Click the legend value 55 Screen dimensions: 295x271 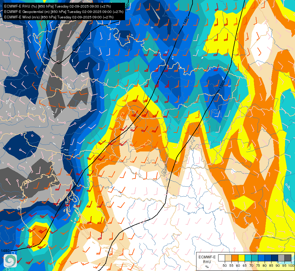pos(231,266)
